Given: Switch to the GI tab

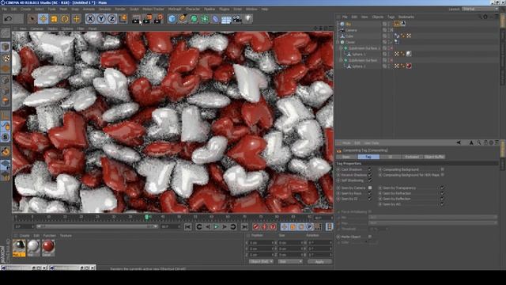Looking at the screenshot, I should pyautogui.click(x=390, y=157).
